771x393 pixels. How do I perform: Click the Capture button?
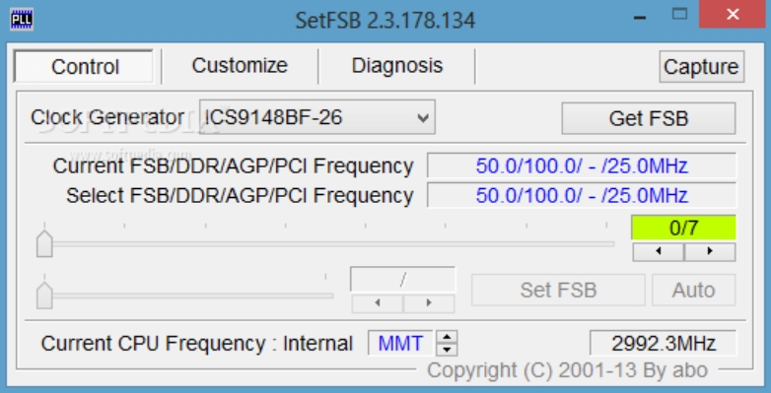tap(701, 67)
